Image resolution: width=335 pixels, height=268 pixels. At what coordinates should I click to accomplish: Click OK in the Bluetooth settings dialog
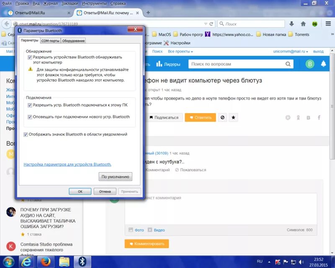coord(80,191)
